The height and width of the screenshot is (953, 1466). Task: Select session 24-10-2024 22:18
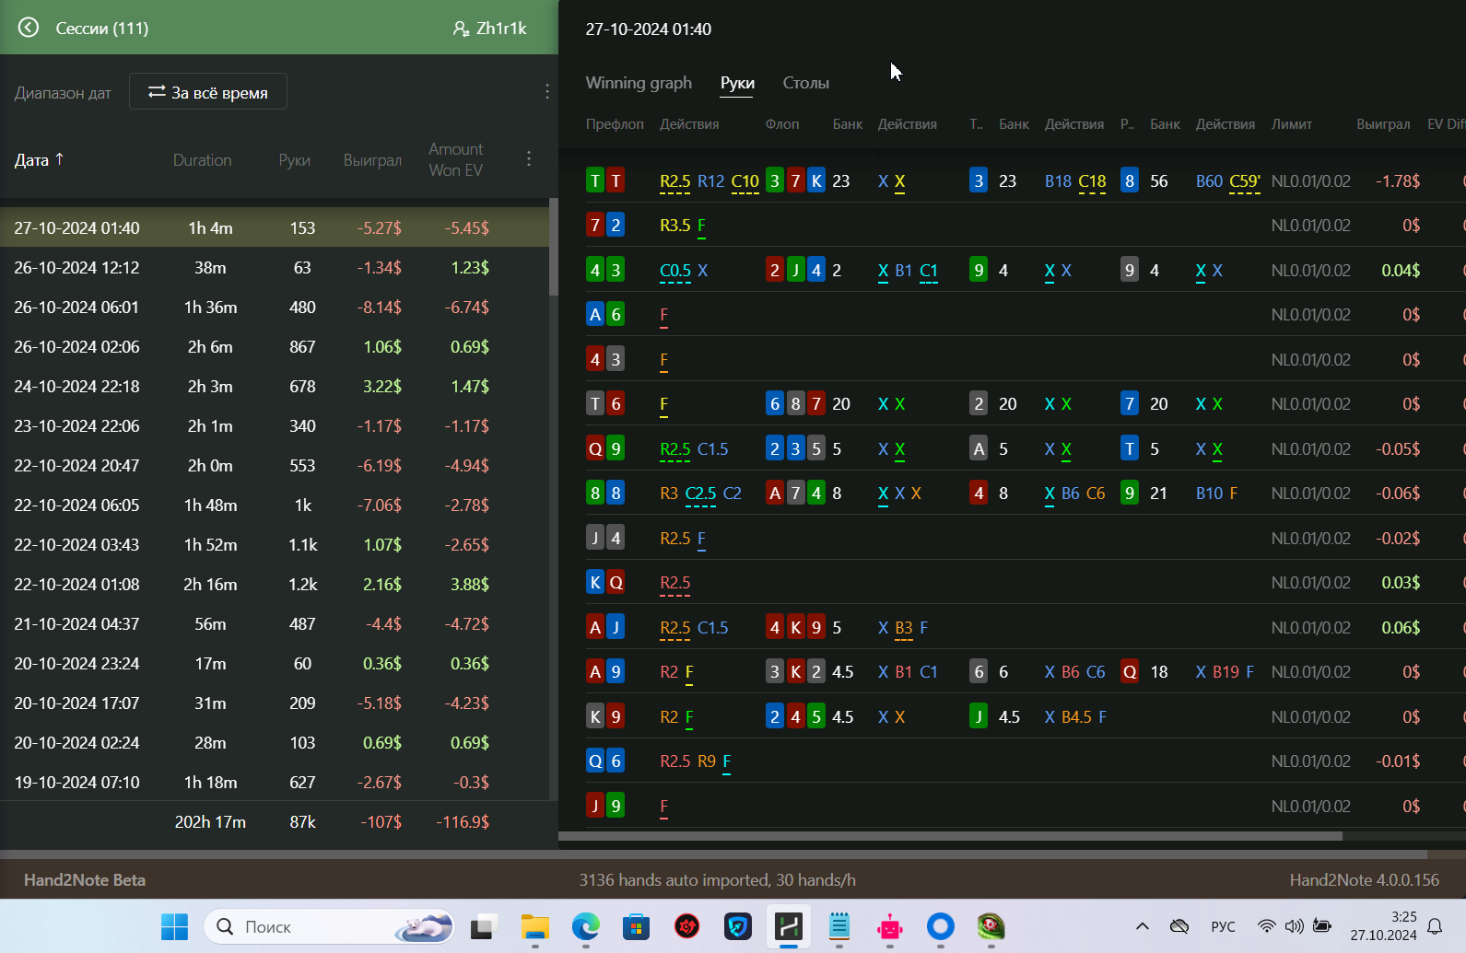click(275, 386)
